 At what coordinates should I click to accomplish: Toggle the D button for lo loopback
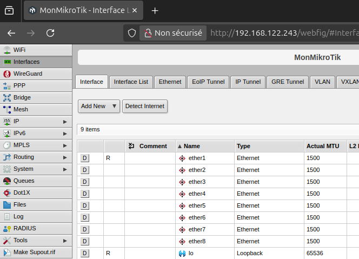pos(85,253)
